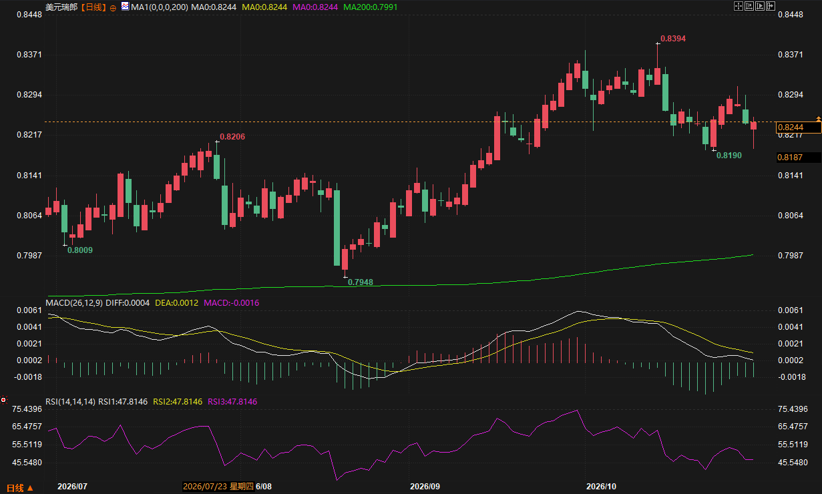Click the orange circle icon beside 【日线】
Screen dimensions: 822x494
[x=112, y=7]
